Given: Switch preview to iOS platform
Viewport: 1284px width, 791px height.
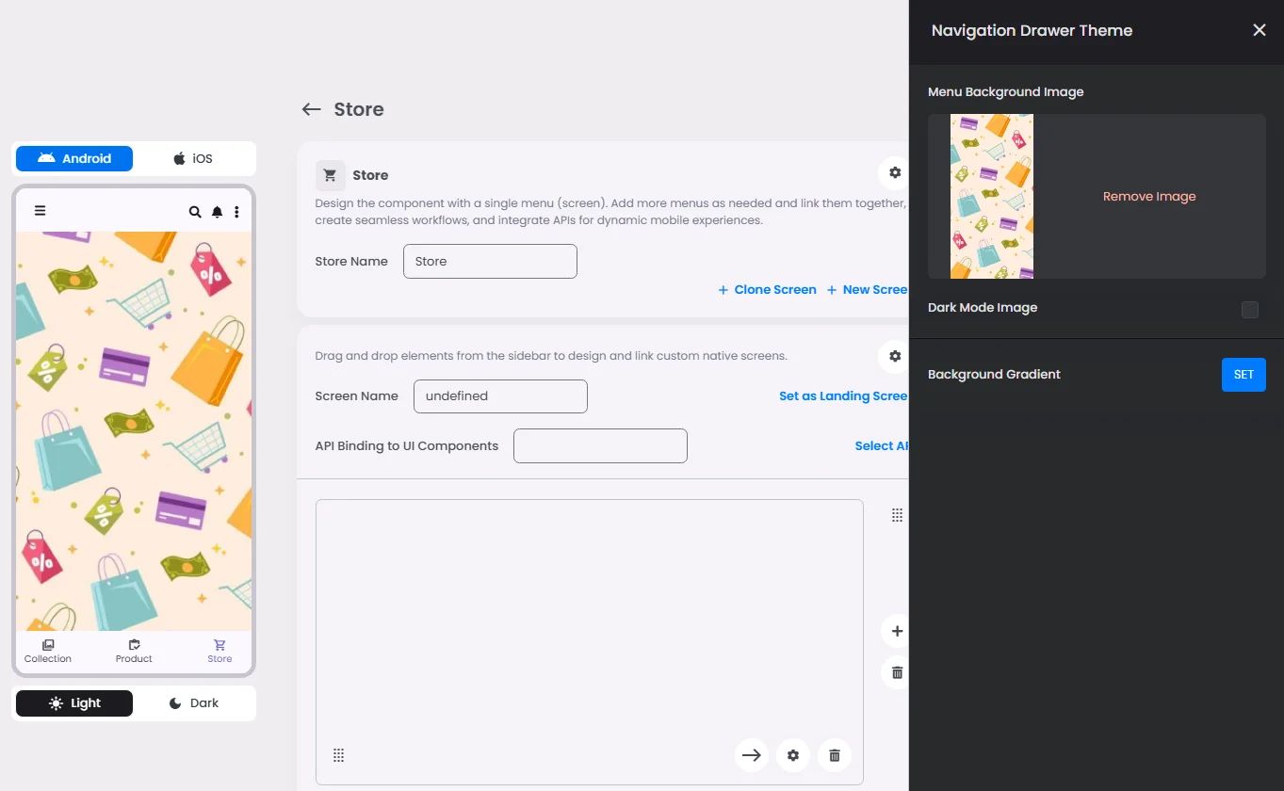Looking at the screenshot, I should pos(193,158).
